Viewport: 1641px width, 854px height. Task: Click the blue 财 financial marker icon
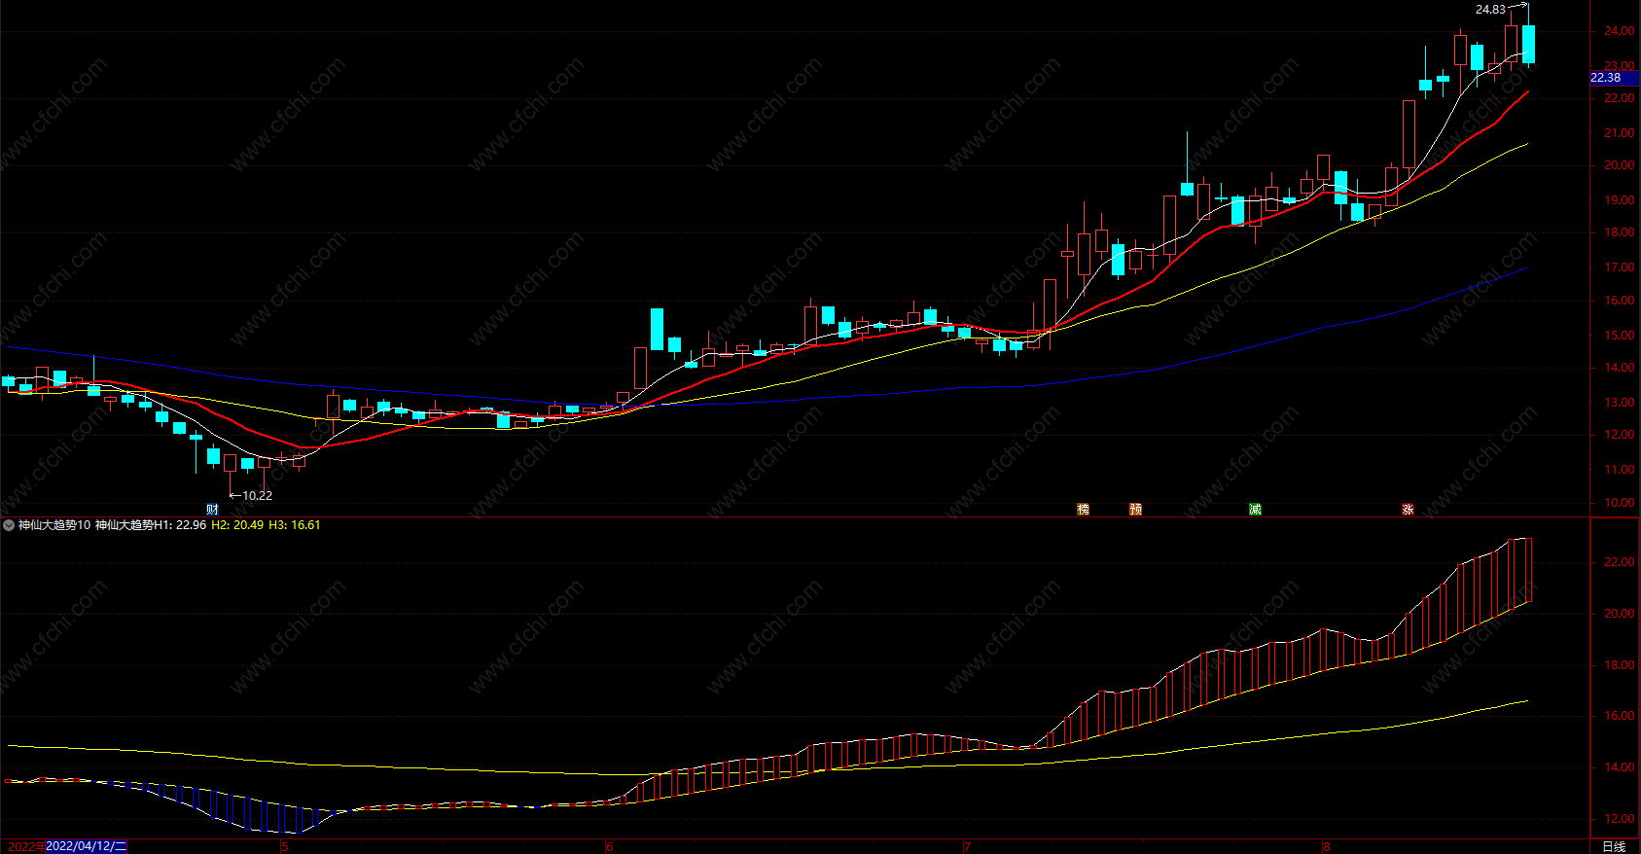213,509
